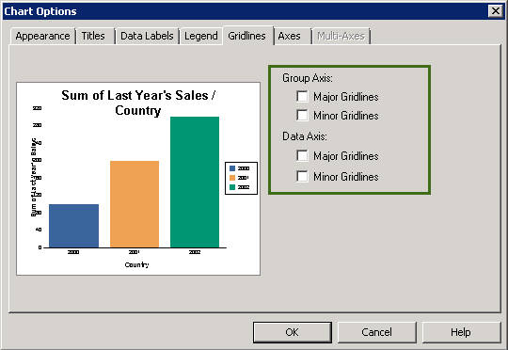Enable Data Axis Minor Gridlines checkbox
Viewport: 508px width, 350px height.
302,176
